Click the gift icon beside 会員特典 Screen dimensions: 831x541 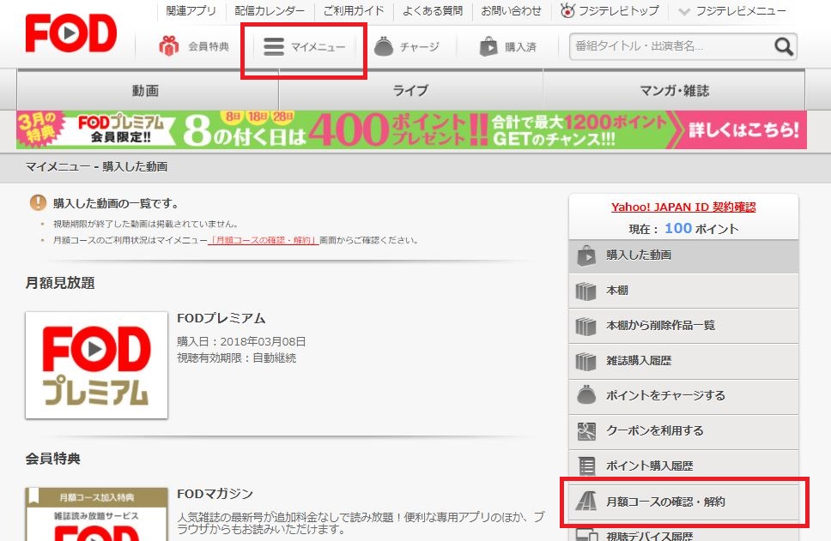169,46
